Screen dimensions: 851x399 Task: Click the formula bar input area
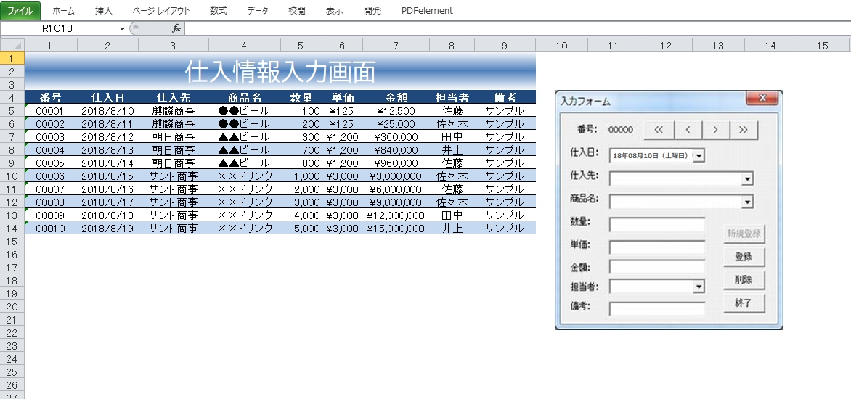point(518,29)
